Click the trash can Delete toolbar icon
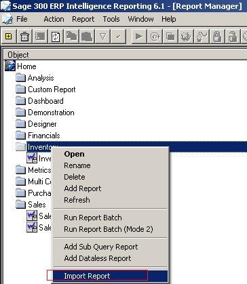247x284 pixels. (24, 37)
